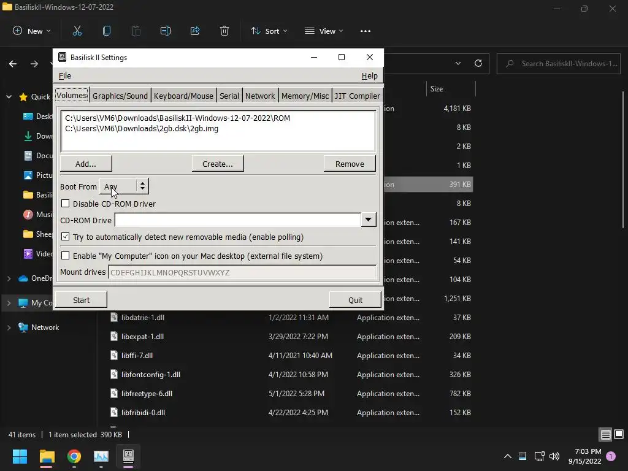Viewport: 628px width, 471px height.
Task: Select libexpat-1.dll in the file list
Action: 290,337
